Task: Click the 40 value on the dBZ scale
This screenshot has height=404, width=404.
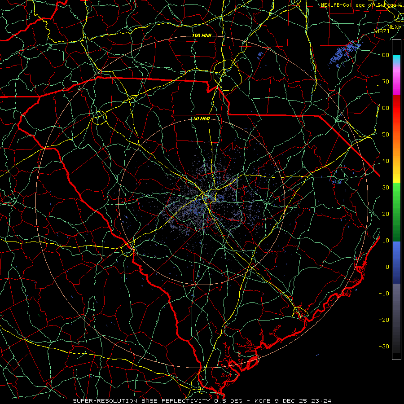Action: click(386, 161)
